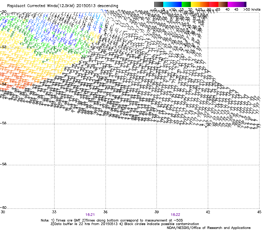The width and height of the screenshot is (262, 230).
Task: Click the "Times are GMT" note line
Action: pos(112,220)
